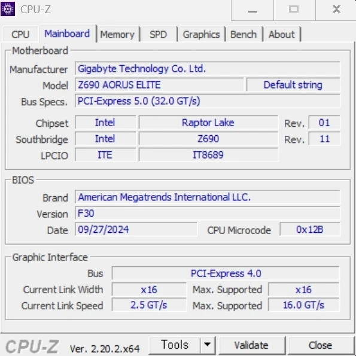Go to the Graphics tab
The height and width of the screenshot is (356, 356).
tap(202, 35)
